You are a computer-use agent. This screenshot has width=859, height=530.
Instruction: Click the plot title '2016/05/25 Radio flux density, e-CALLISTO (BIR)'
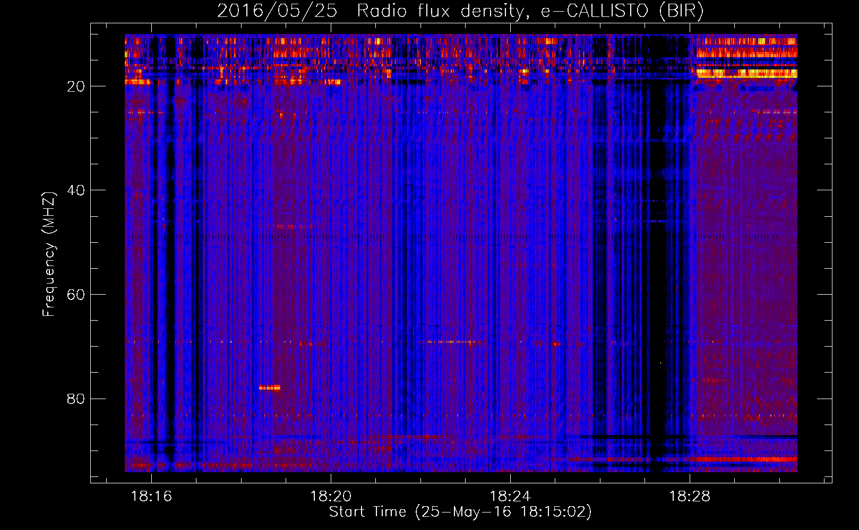[460, 11]
